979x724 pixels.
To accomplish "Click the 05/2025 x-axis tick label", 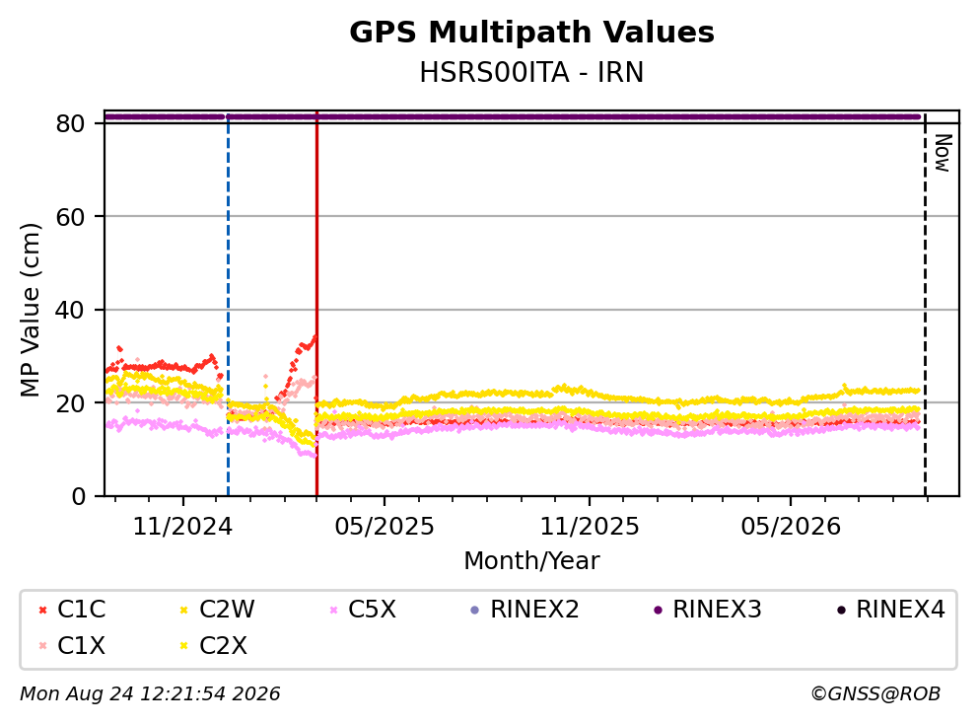I will 384,527.
